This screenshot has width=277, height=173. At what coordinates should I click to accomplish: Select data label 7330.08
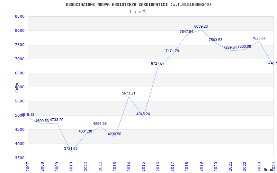pos(244,47)
